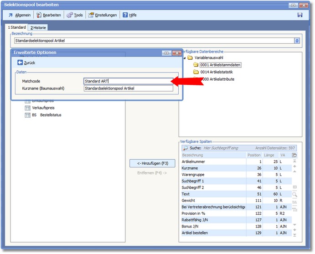The width and height of the screenshot is (315, 254).
Task: Open the Einstellungen menu
Action: (x=103, y=15)
